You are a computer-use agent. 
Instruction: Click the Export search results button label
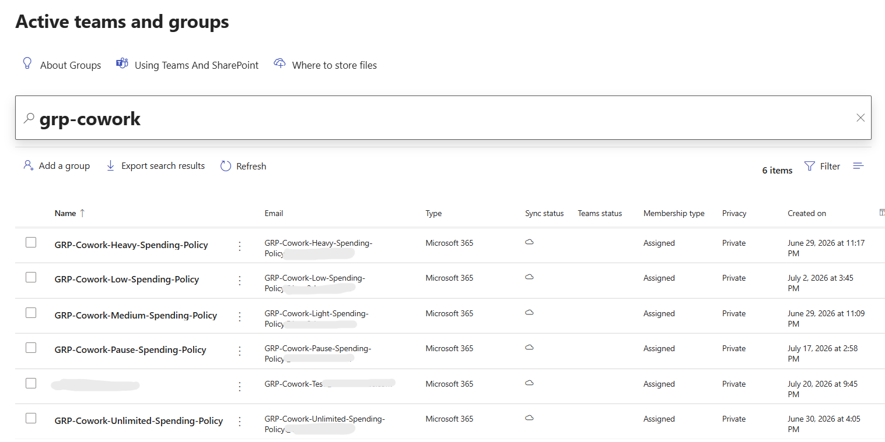point(163,166)
